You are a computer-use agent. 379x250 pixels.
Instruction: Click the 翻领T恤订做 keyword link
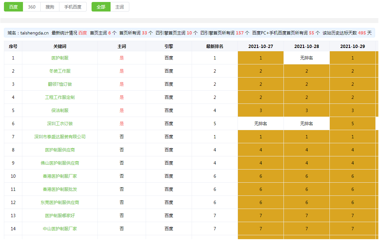(x=60, y=84)
